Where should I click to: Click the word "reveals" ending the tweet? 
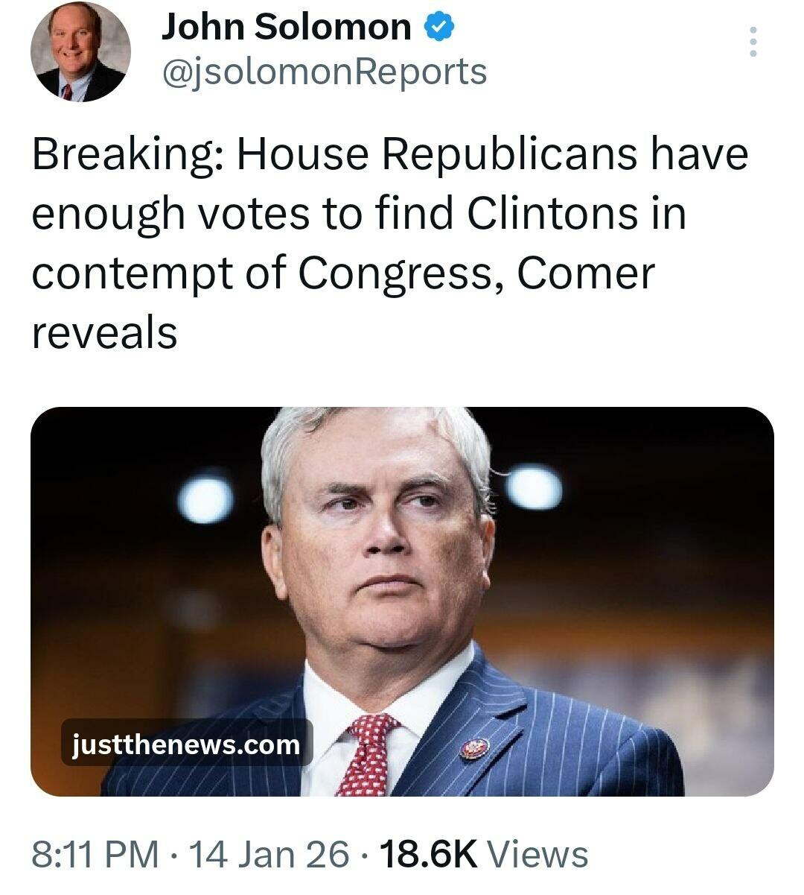coord(104,333)
